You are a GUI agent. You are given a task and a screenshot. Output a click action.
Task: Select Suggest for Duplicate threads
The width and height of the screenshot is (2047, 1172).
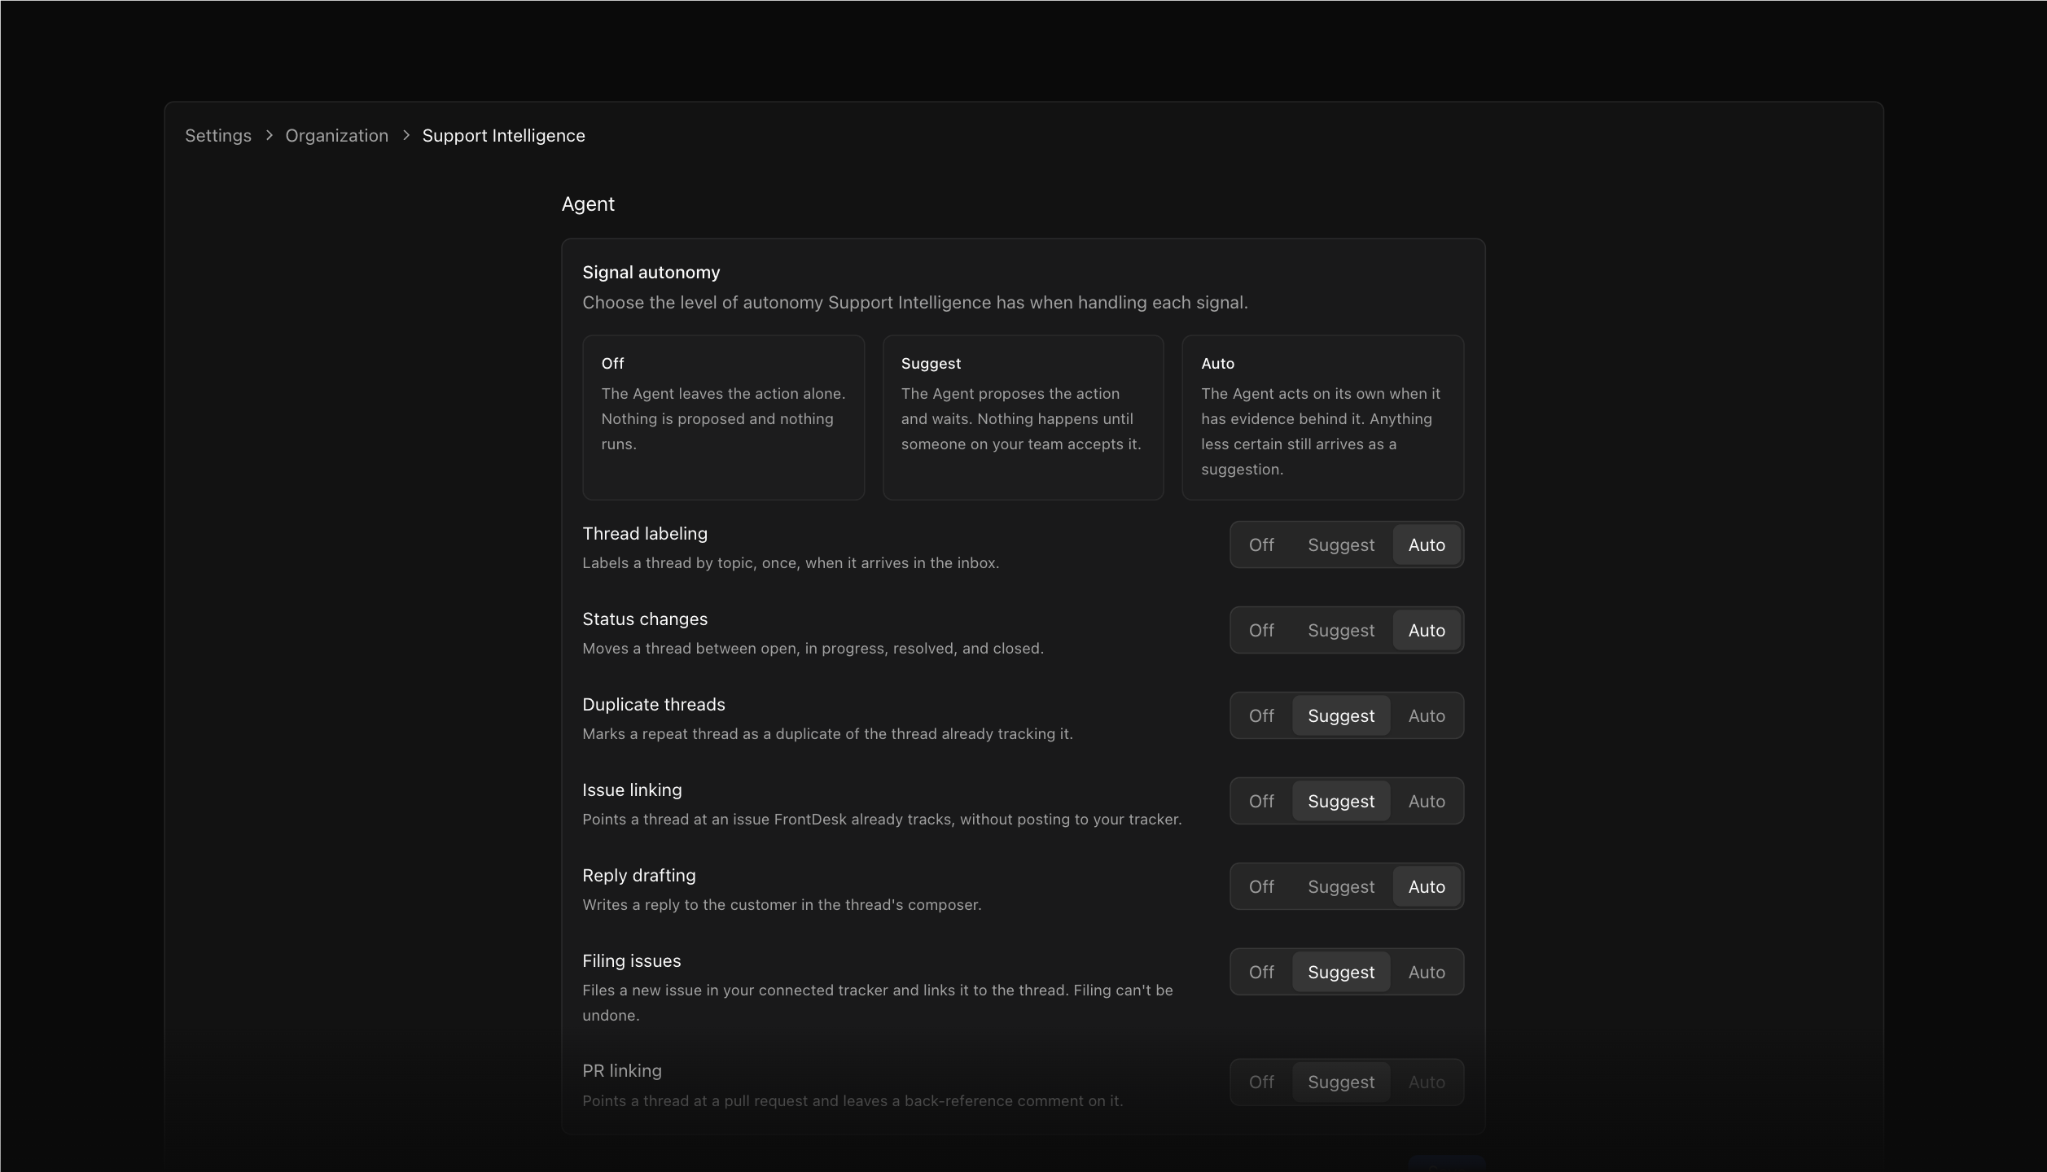[1341, 715]
